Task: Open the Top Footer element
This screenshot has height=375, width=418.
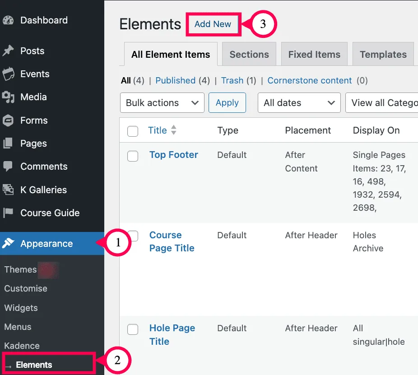Action: 173,155
